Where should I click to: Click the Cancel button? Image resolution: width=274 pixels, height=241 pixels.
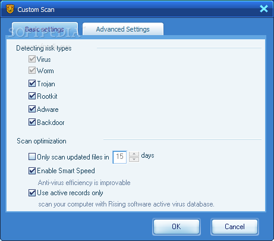(235, 227)
